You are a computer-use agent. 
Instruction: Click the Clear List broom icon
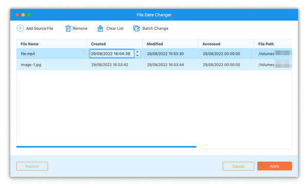tap(100, 28)
